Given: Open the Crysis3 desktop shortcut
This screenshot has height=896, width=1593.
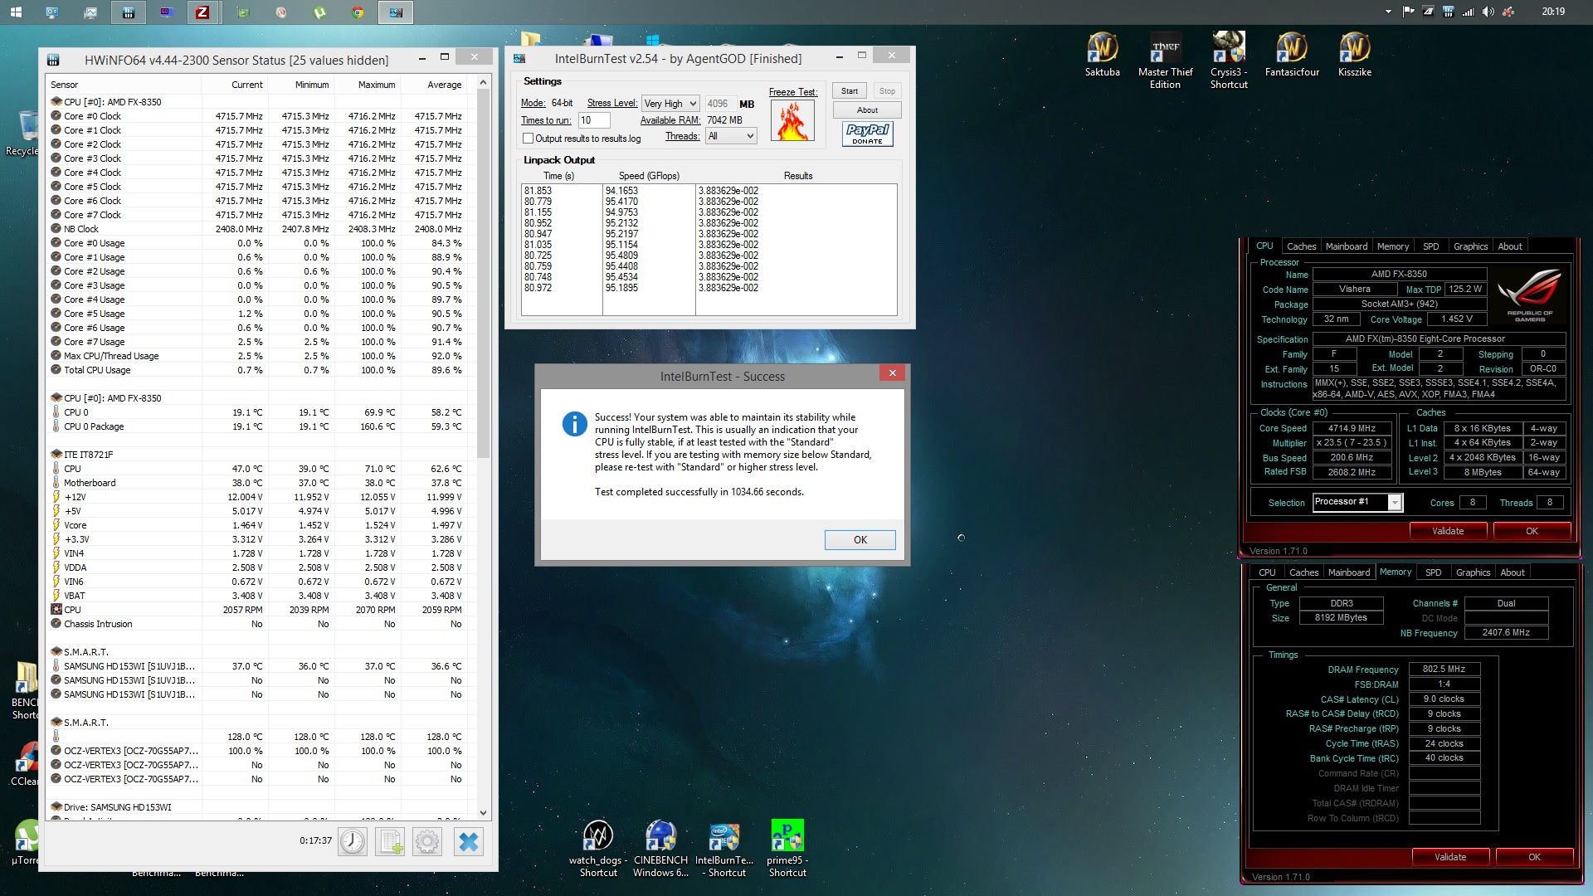Looking at the screenshot, I should coord(1229,60).
